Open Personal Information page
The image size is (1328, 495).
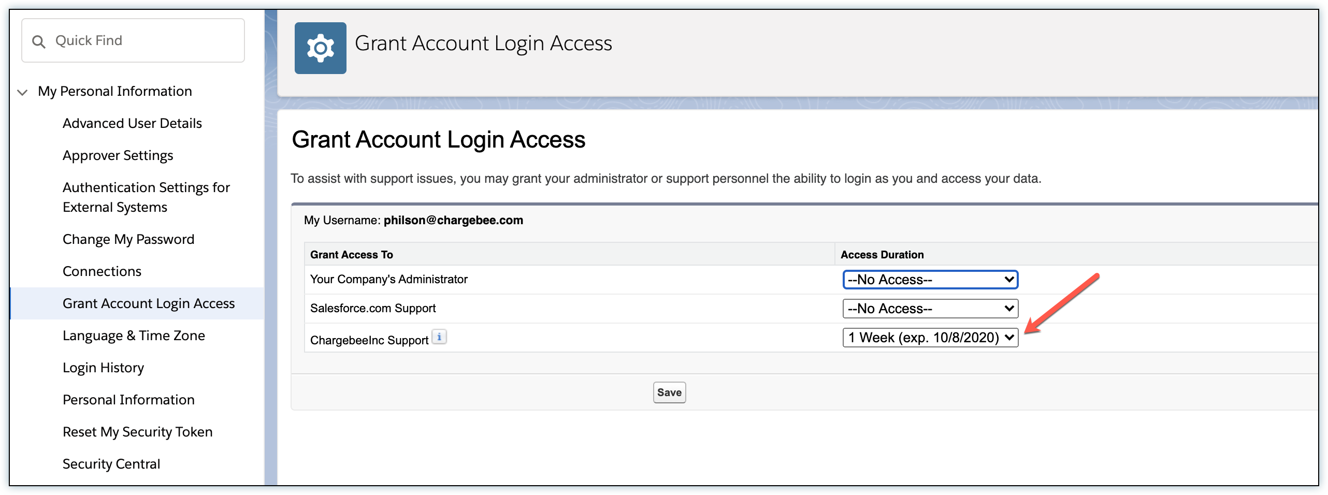(x=128, y=400)
